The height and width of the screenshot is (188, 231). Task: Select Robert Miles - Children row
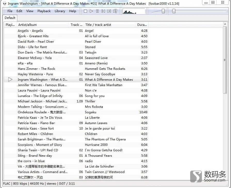76,134
